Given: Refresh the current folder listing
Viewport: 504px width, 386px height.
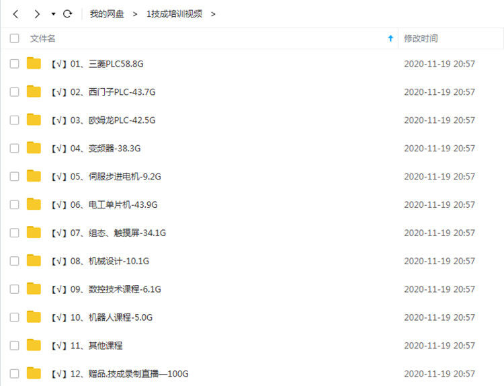Looking at the screenshot, I should [67, 14].
